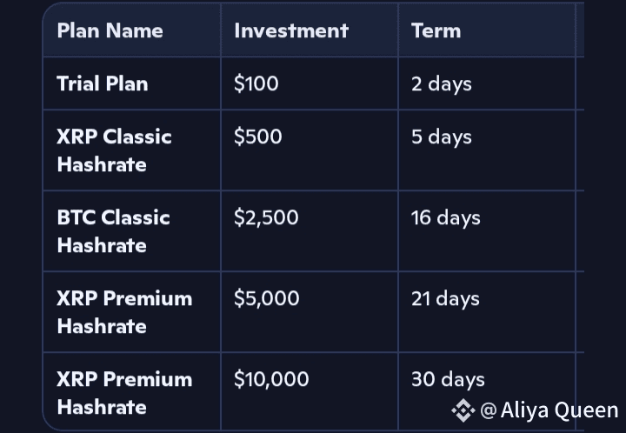This screenshot has width=626, height=433.
Task: Click the XRP Premium Hashrate $5,000 plan name
Action: coord(124,312)
